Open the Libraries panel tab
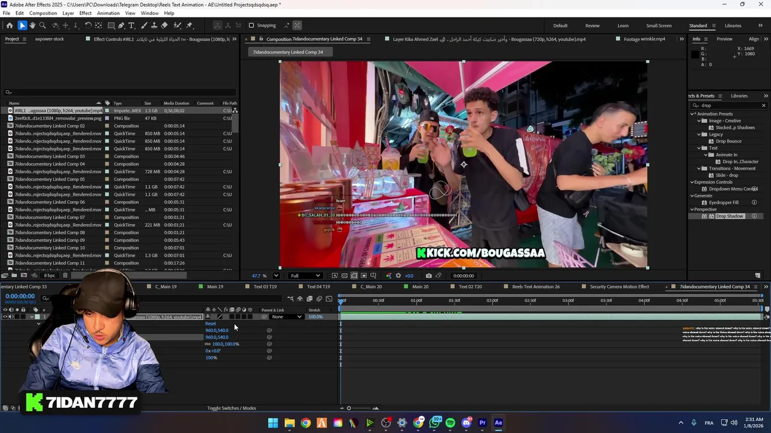This screenshot has height=433, width=771. click(x=739, y=96)
